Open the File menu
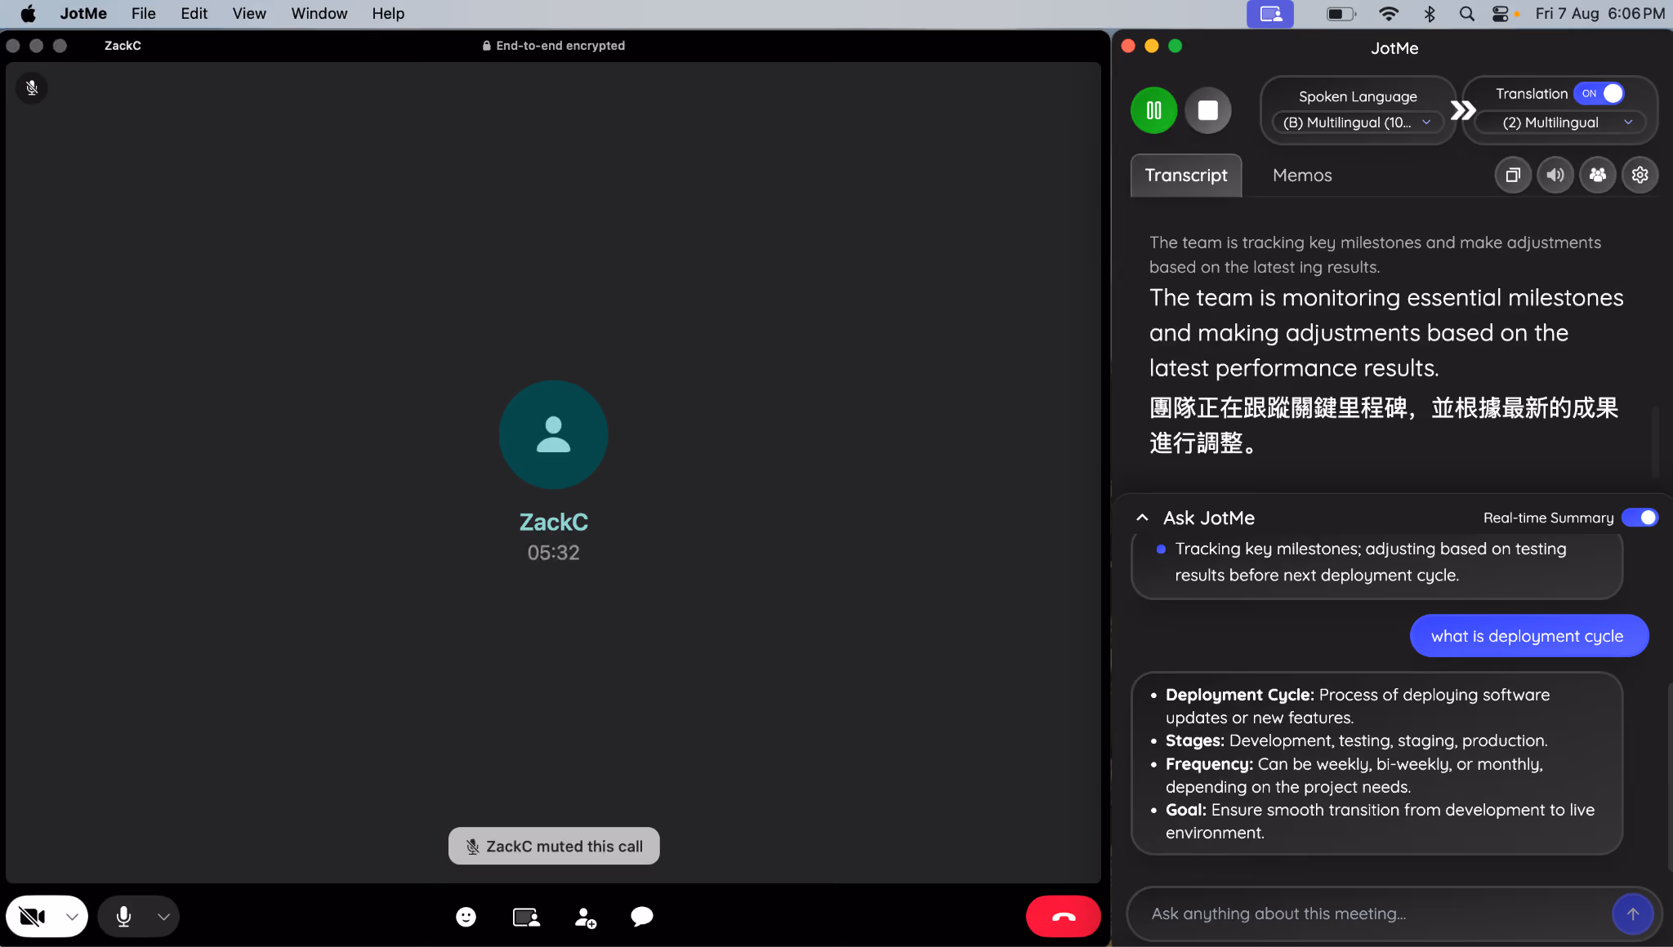 [x=144, y=14]
